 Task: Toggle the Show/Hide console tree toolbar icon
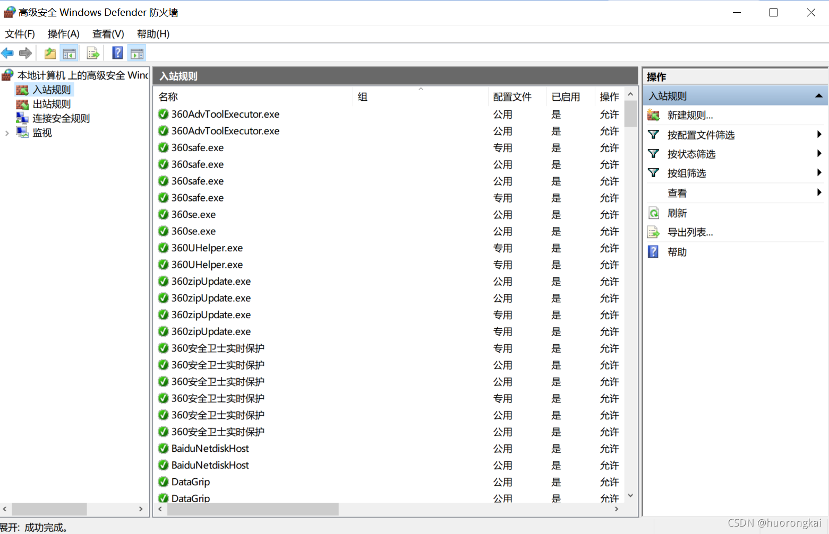69,53
